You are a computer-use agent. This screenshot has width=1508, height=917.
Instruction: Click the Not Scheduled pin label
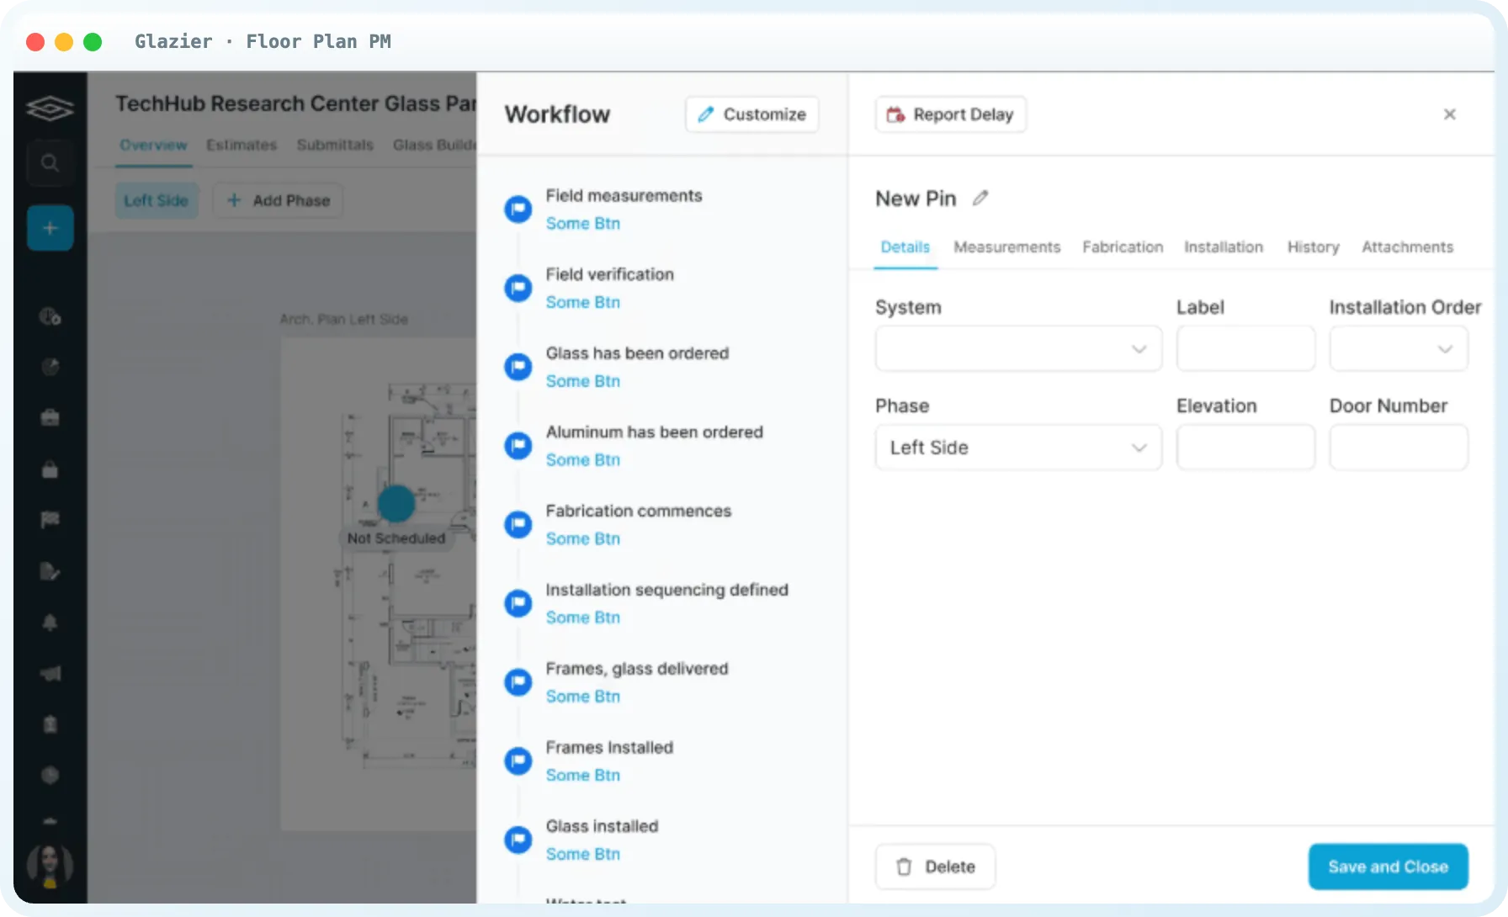(396, 538)
